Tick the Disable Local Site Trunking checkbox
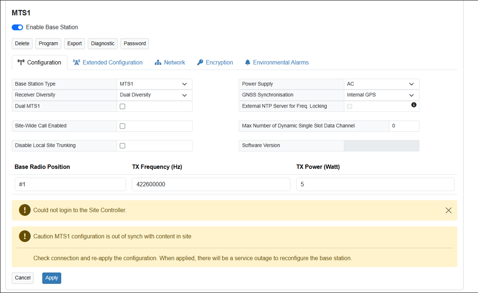478x293 pixels. [122, 146]
